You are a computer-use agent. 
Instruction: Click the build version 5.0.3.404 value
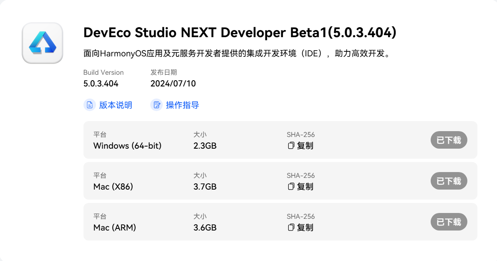(x=101, y=84)
